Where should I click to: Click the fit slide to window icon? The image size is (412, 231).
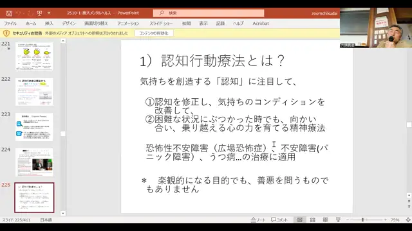(408, 219)
